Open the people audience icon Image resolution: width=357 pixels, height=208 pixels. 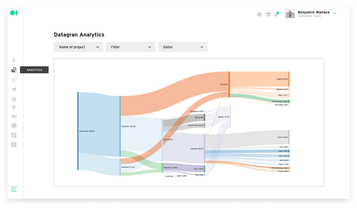click(x=14, y=116)
